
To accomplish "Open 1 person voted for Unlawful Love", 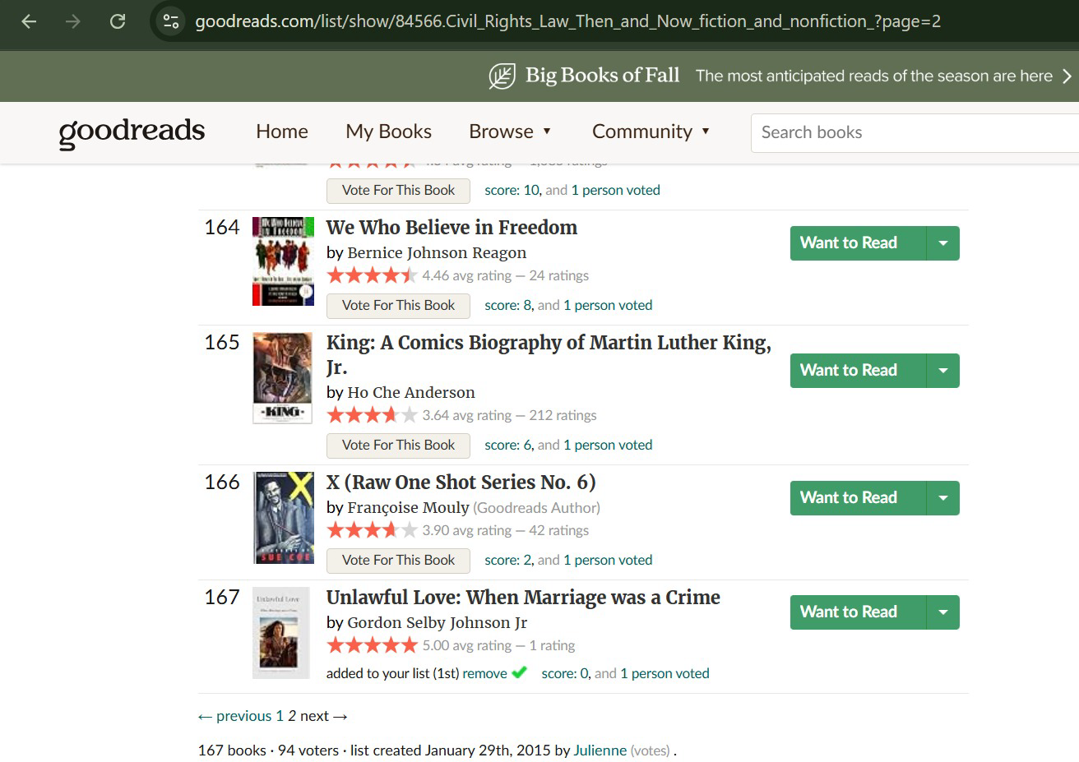I will (x=665, y=673).
